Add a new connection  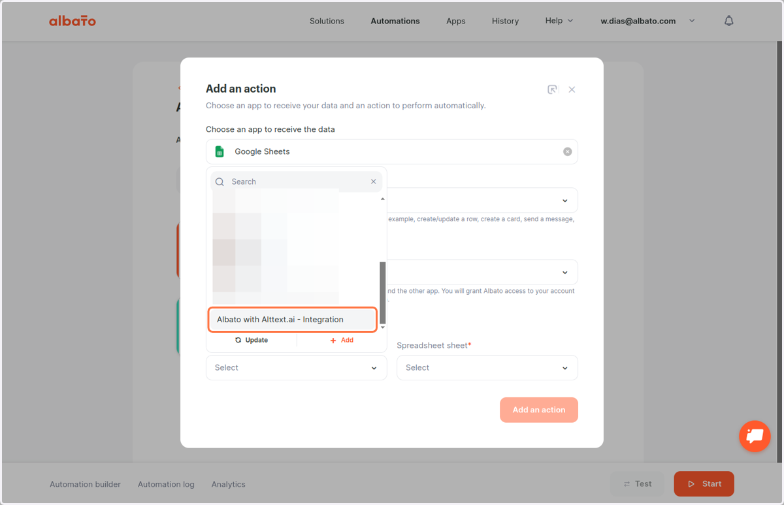pos(342,340)
